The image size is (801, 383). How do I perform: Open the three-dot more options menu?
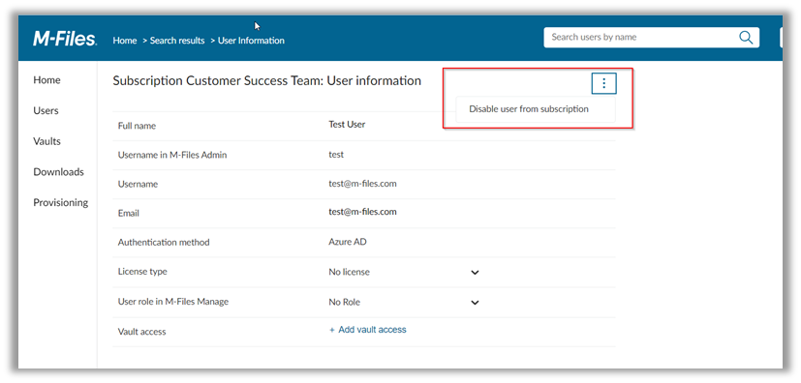[603, 83]
